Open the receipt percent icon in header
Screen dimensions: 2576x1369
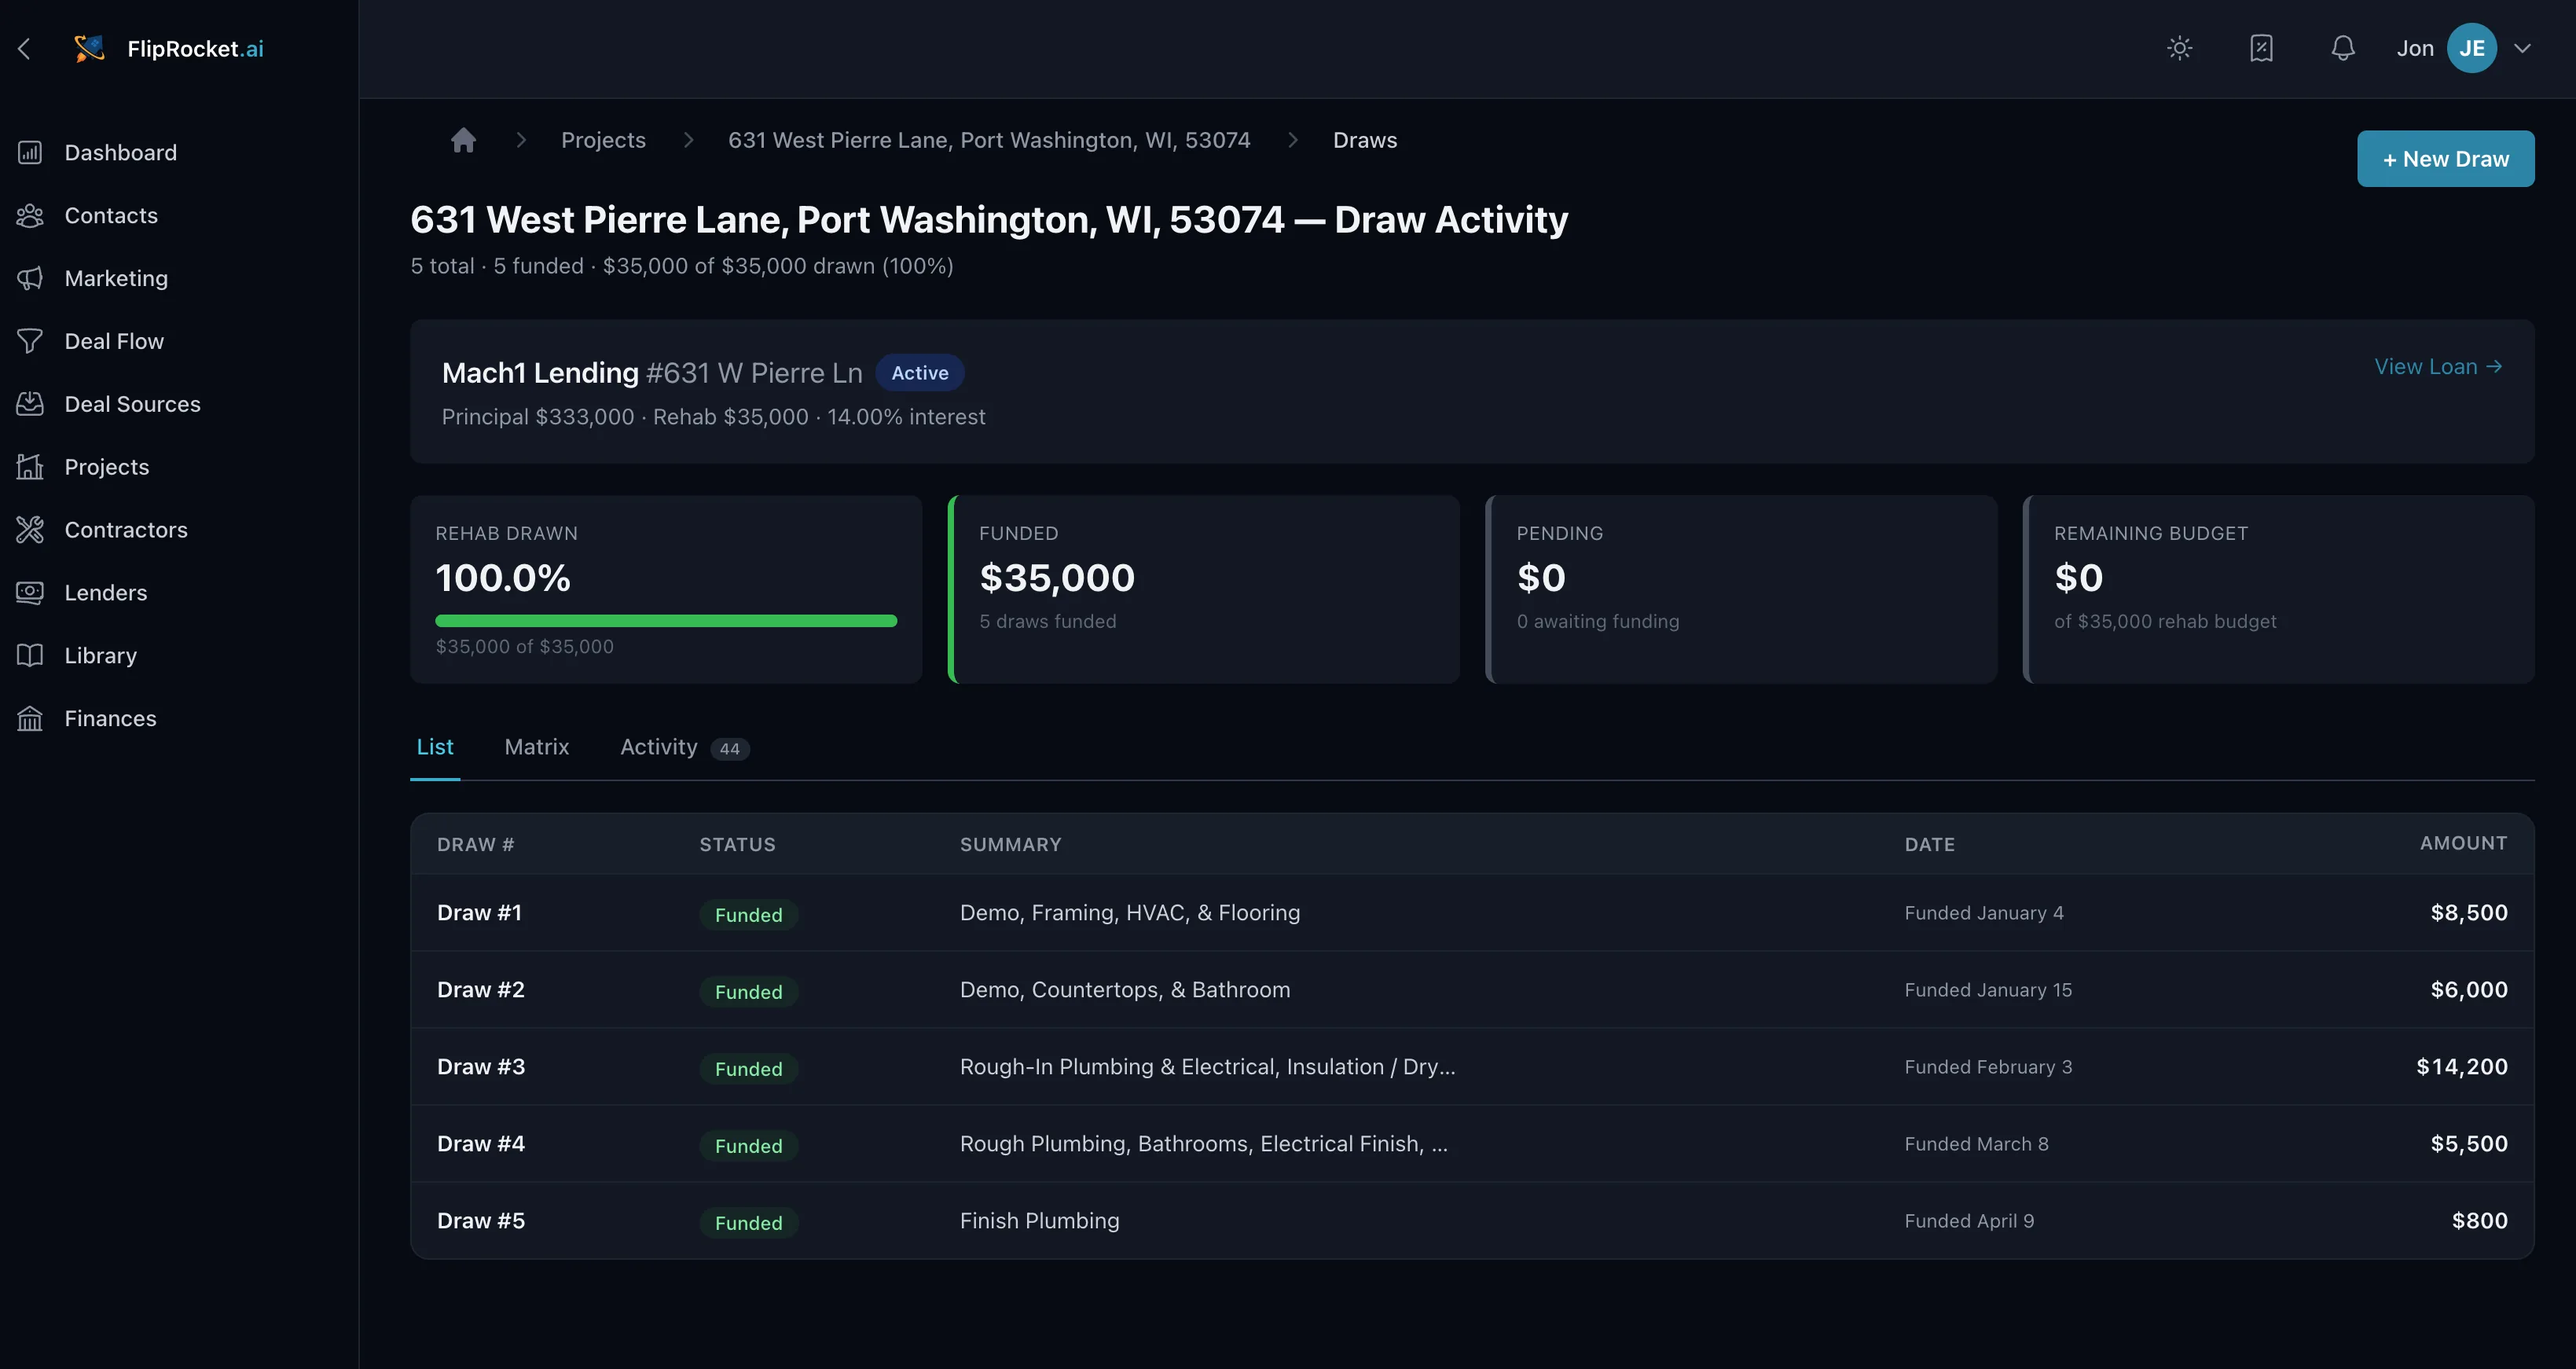(2262, 48)
